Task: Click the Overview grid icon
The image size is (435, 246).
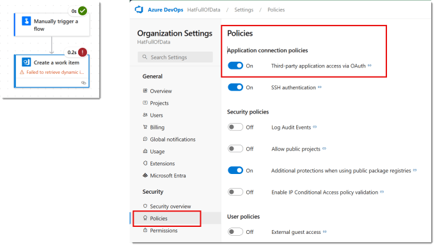Action: click(x=145, y=90)
